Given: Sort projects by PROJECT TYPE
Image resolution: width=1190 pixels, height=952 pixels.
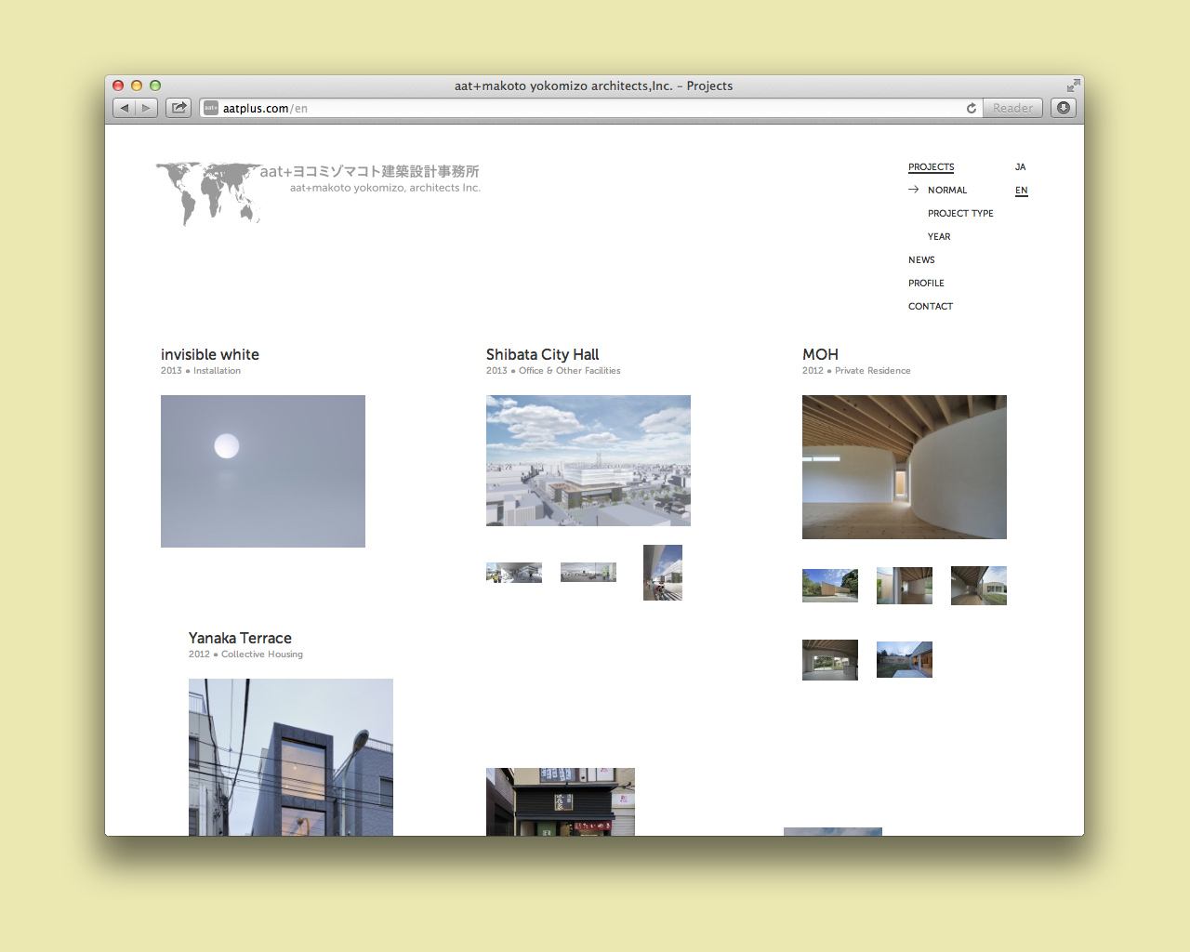Looking at the screenshot, I should 960,214.
